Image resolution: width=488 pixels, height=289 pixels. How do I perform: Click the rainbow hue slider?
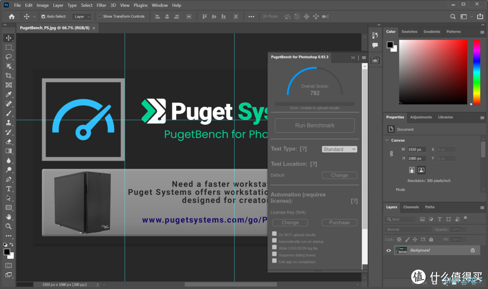tap(477, 72)
